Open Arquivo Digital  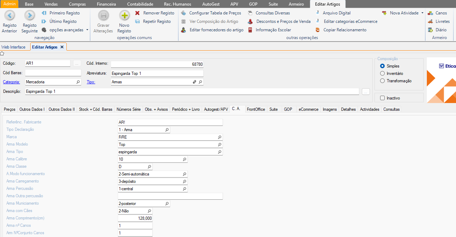337,13
